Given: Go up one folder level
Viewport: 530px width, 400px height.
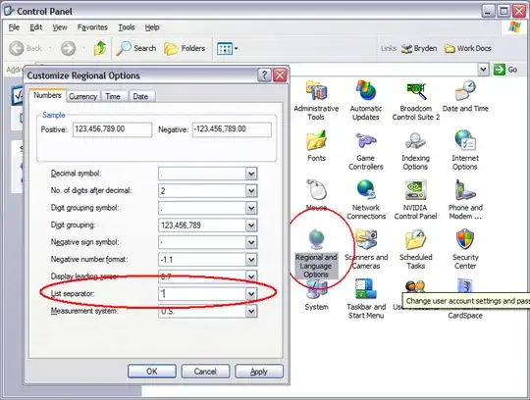Looking at the screenshot, I should click(100, 48).
